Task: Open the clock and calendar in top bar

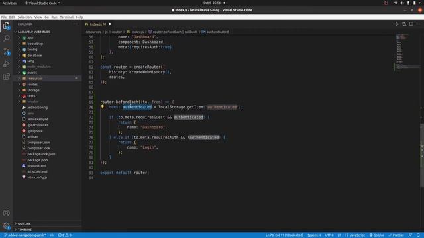Action: coord(212,3)
